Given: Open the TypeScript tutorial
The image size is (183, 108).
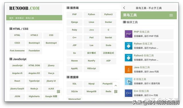Looking at the screenshot, I should tap(34, 81).
